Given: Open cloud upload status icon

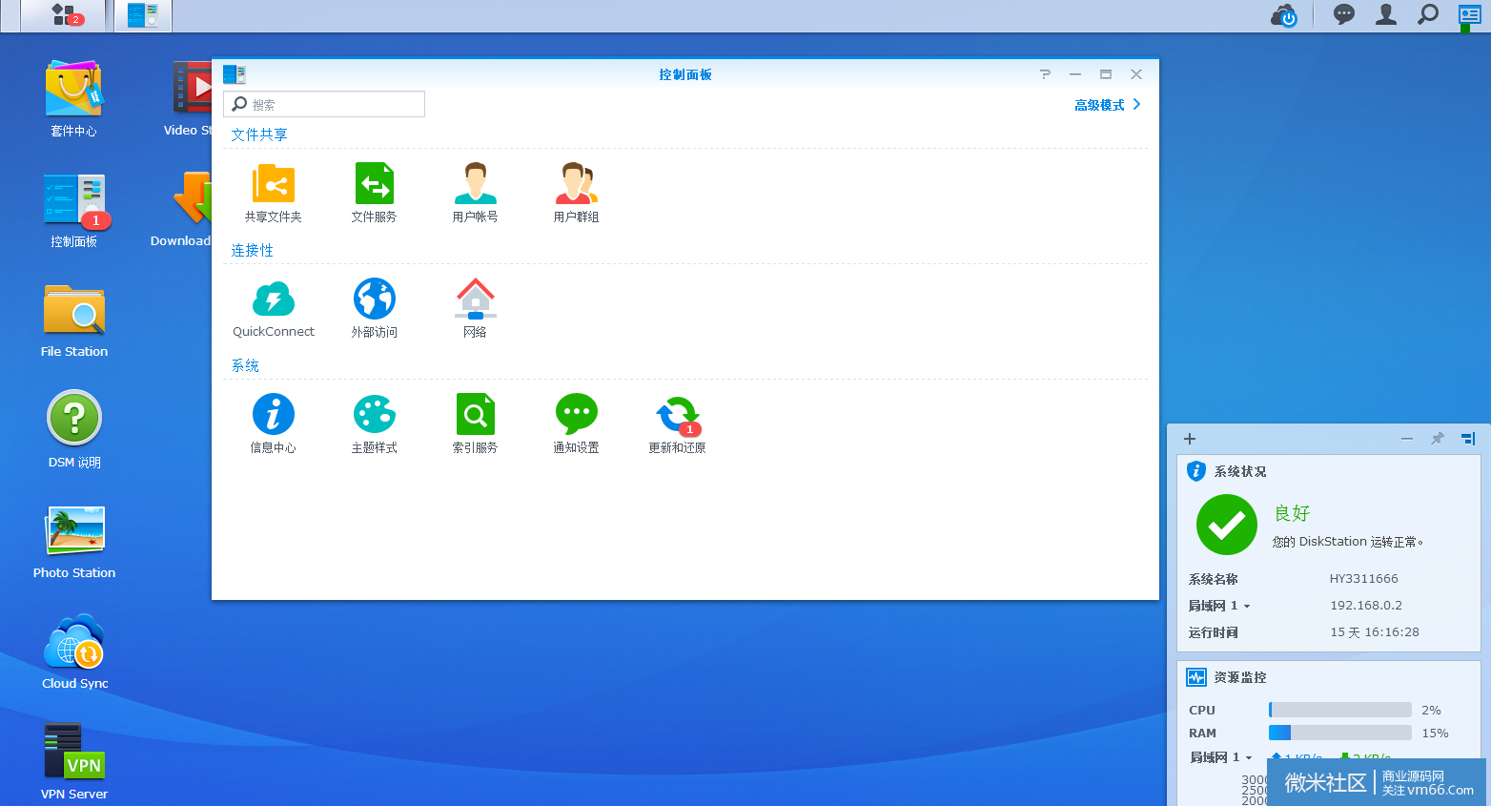Looking at the screenshot, I should (x=1284, y=15).
